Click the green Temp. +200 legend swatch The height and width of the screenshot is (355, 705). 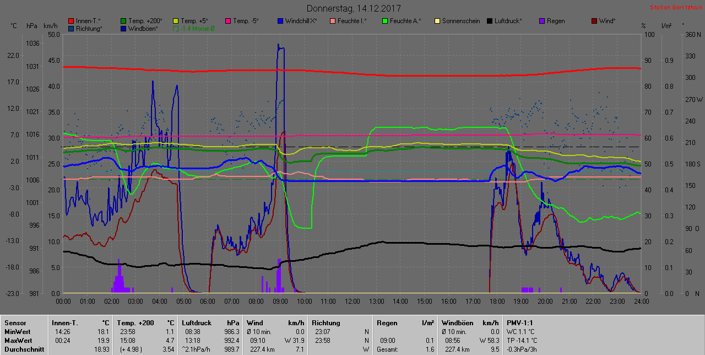[124, 21]
